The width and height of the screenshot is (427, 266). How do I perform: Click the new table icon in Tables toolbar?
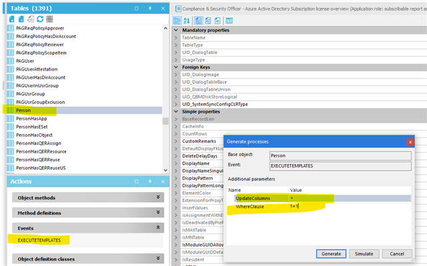[x=12, y=19]
